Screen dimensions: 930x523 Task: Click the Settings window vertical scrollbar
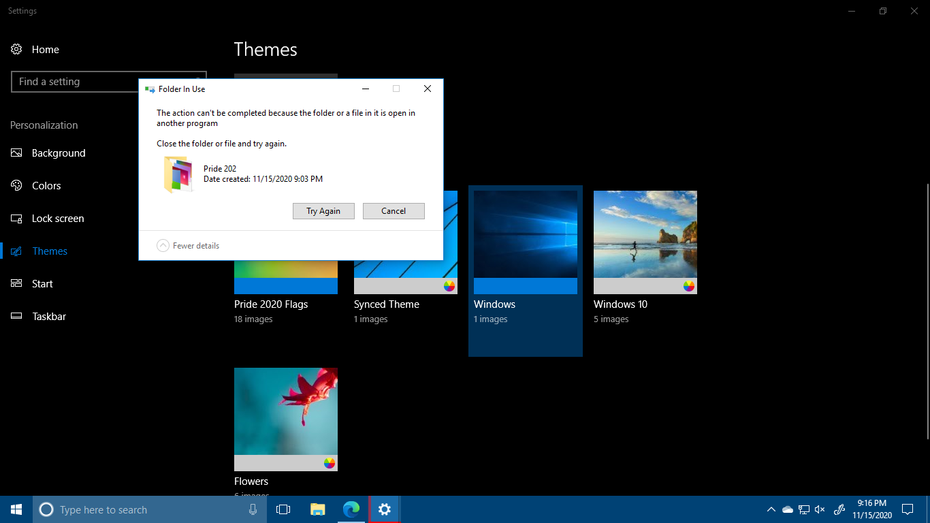[927, 311]
